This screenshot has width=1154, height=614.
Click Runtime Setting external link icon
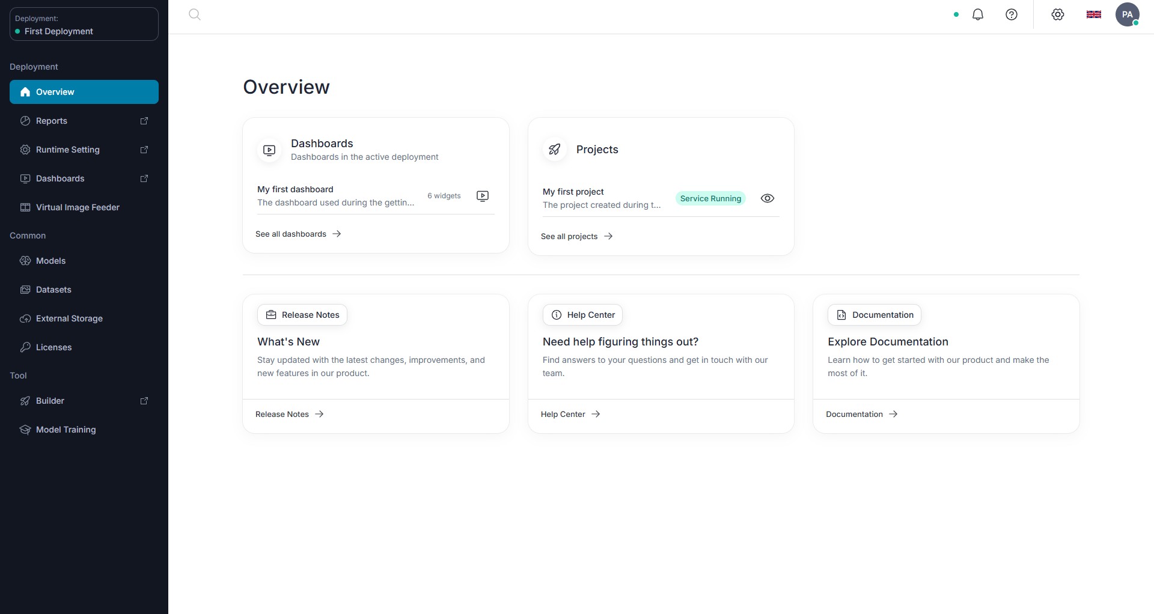[144, 150]
